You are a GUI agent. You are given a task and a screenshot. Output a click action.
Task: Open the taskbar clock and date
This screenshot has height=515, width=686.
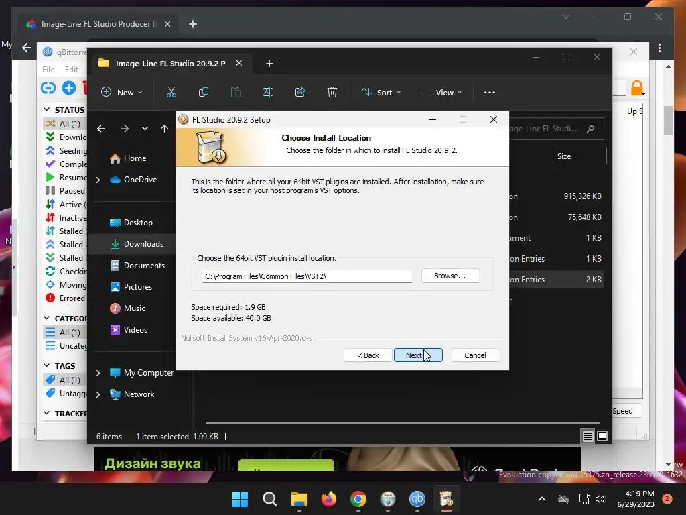[636, 499]
